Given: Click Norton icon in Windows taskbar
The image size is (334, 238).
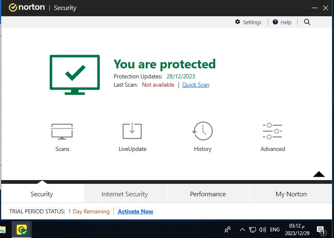Looking at the screenshot, I should point(22,230).
